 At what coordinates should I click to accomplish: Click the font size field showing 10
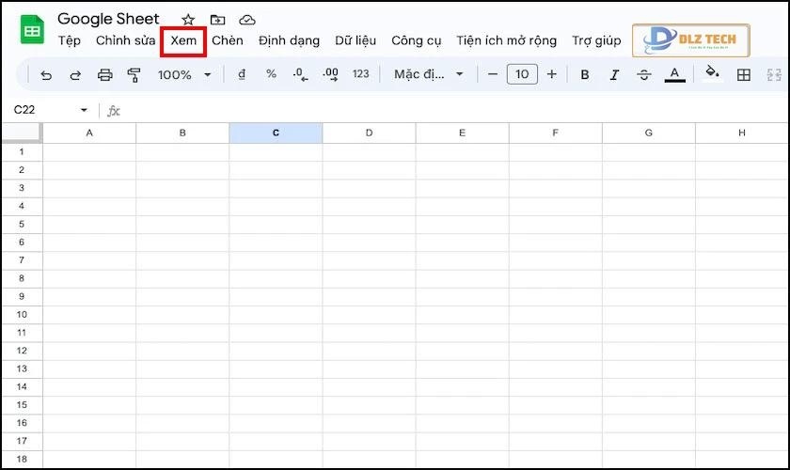tap(522, 74)
